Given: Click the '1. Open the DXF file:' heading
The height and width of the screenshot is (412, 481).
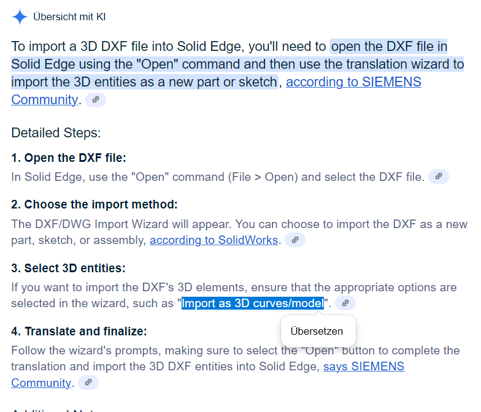Looking at the screenshot, I should [69, 158].
